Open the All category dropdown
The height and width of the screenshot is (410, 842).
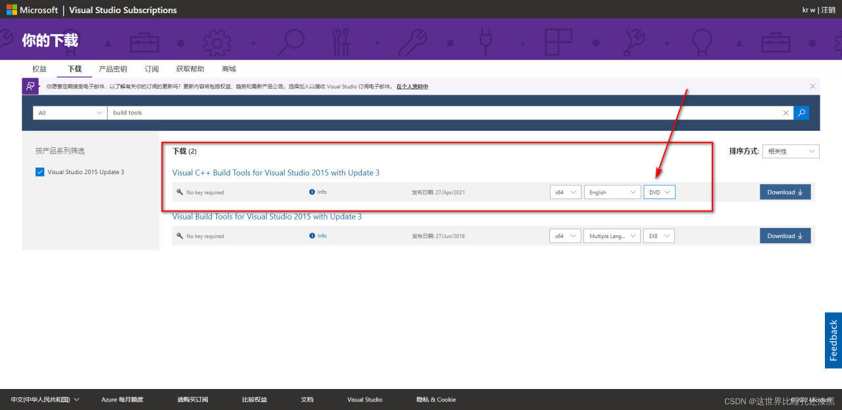click(69, 112)
